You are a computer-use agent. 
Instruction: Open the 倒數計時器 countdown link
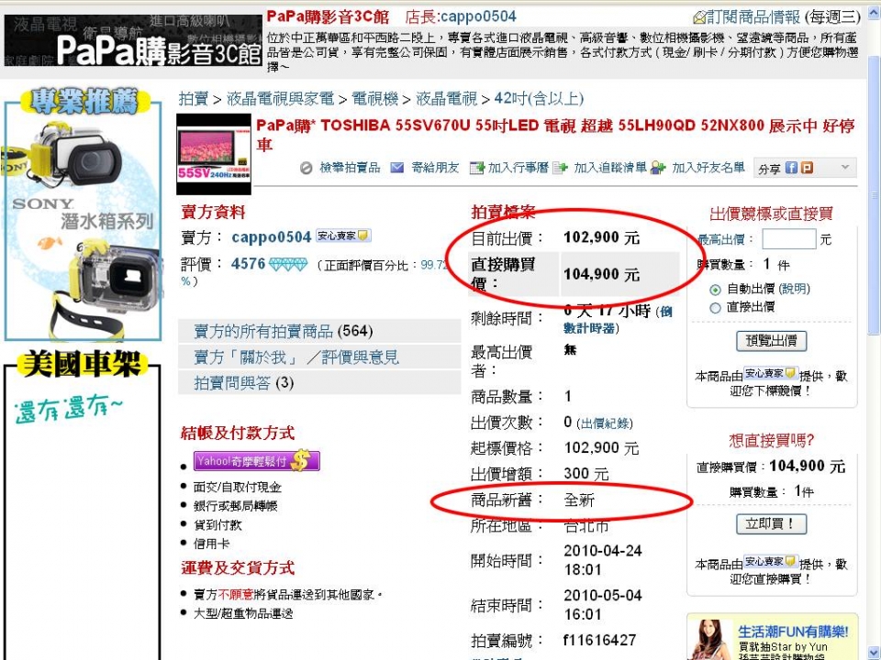pyautogui.click(x=618, y=320)
